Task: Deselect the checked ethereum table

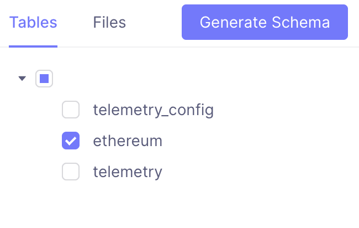Action: point(71,141)
